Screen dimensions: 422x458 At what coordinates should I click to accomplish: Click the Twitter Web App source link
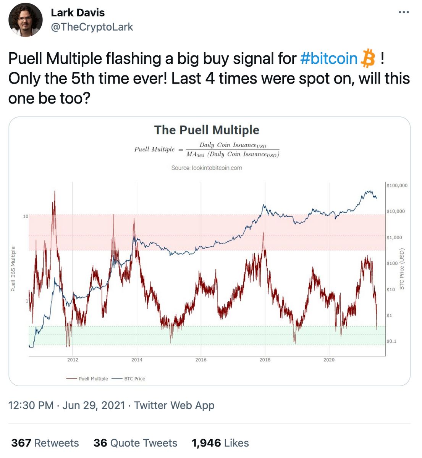(x=174, y=405)
